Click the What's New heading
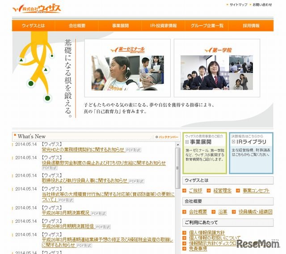The width and height of the screenshot is (286, 254). tap(32, 136)
